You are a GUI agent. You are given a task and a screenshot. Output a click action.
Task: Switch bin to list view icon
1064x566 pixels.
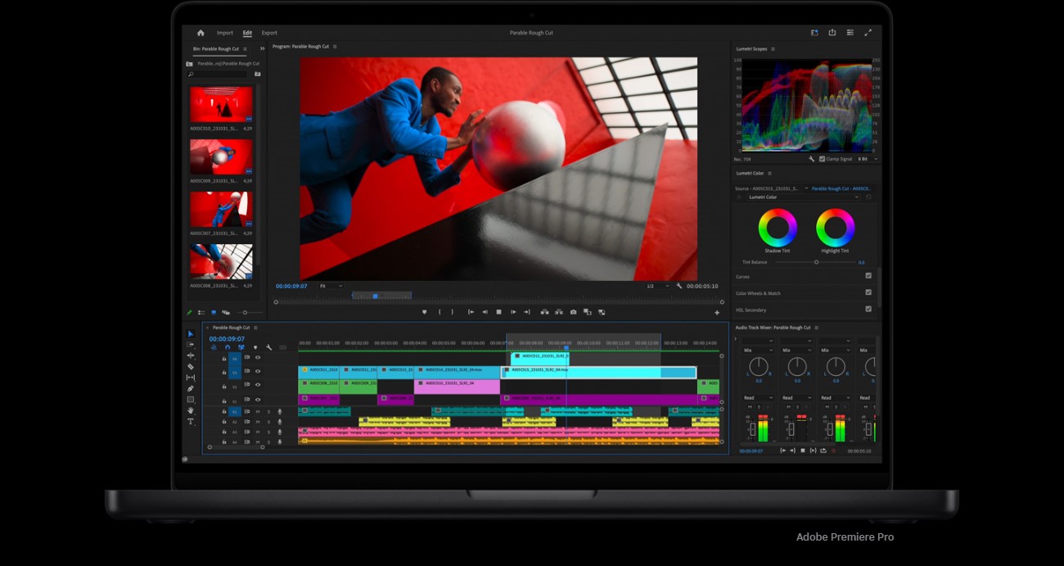pyautogui.click(x=201, y=312)
